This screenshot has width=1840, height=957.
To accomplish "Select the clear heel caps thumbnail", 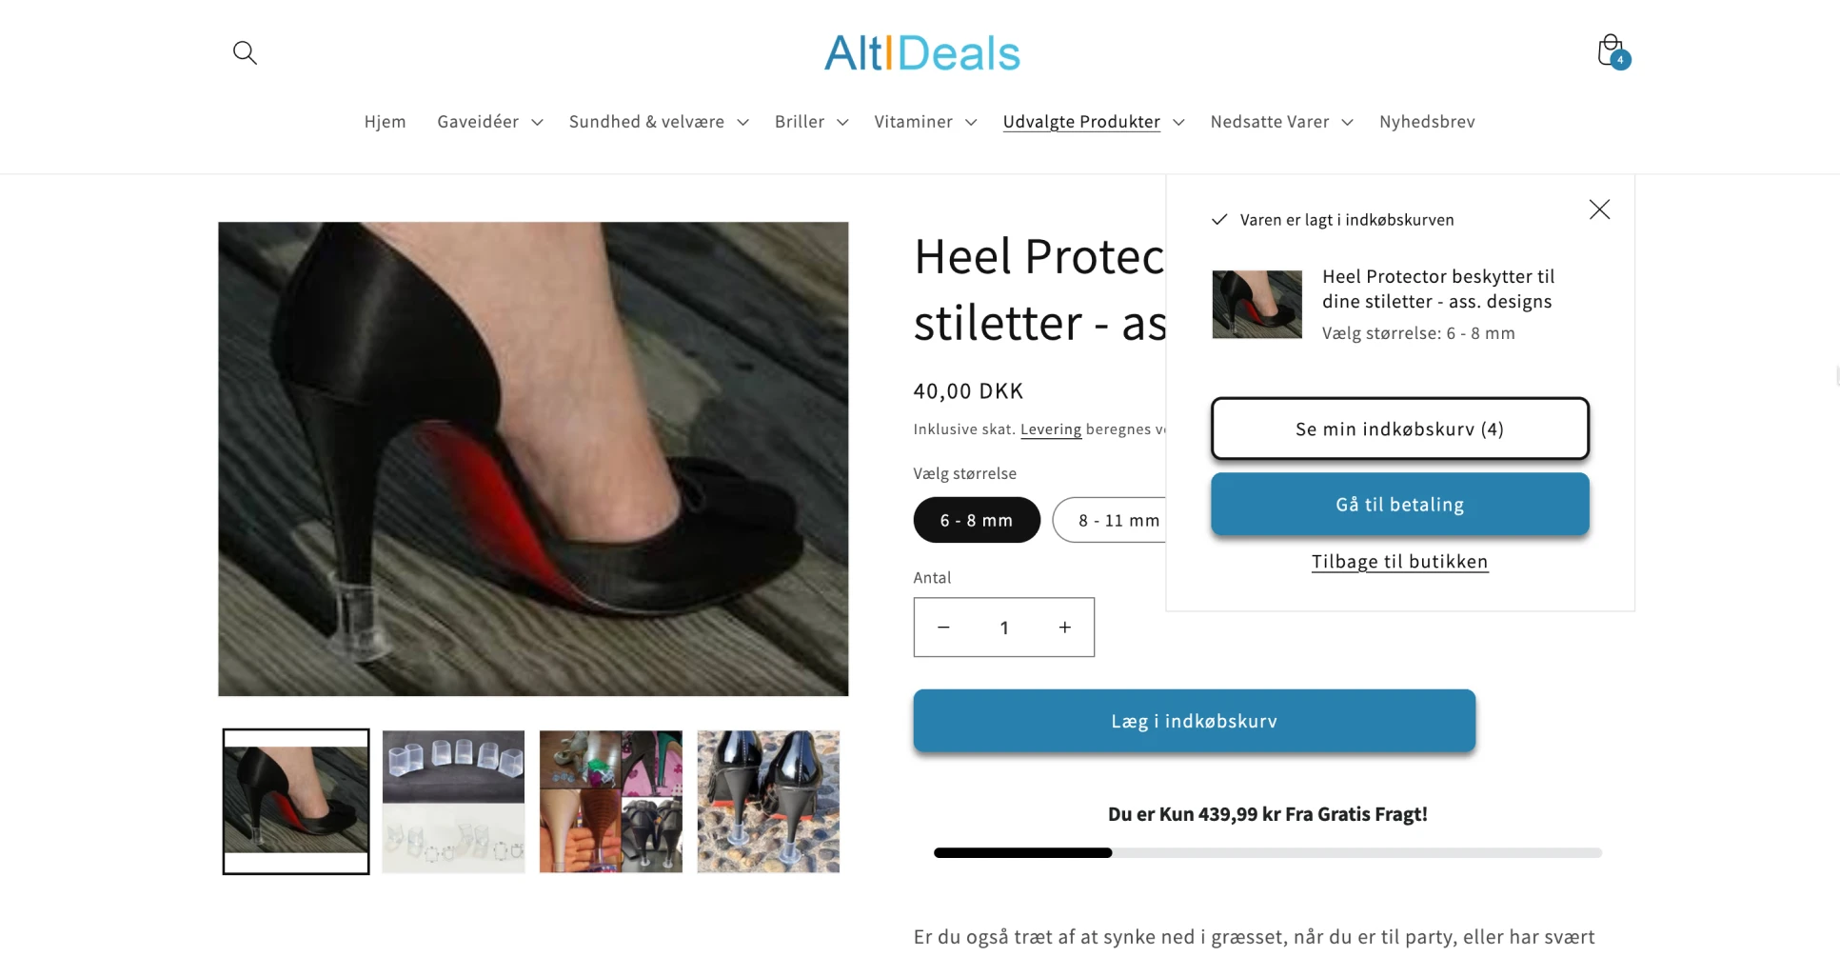I will coord(453,802).
